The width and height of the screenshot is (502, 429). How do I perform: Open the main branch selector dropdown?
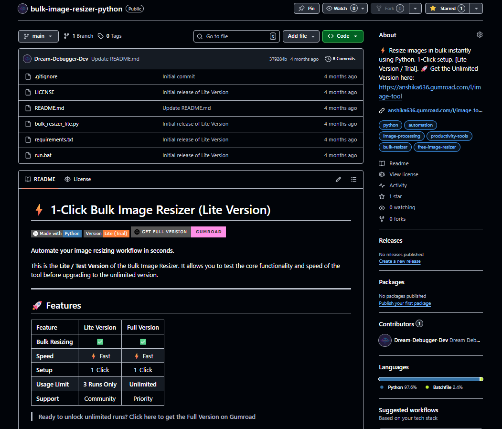(x=38, y=36)
